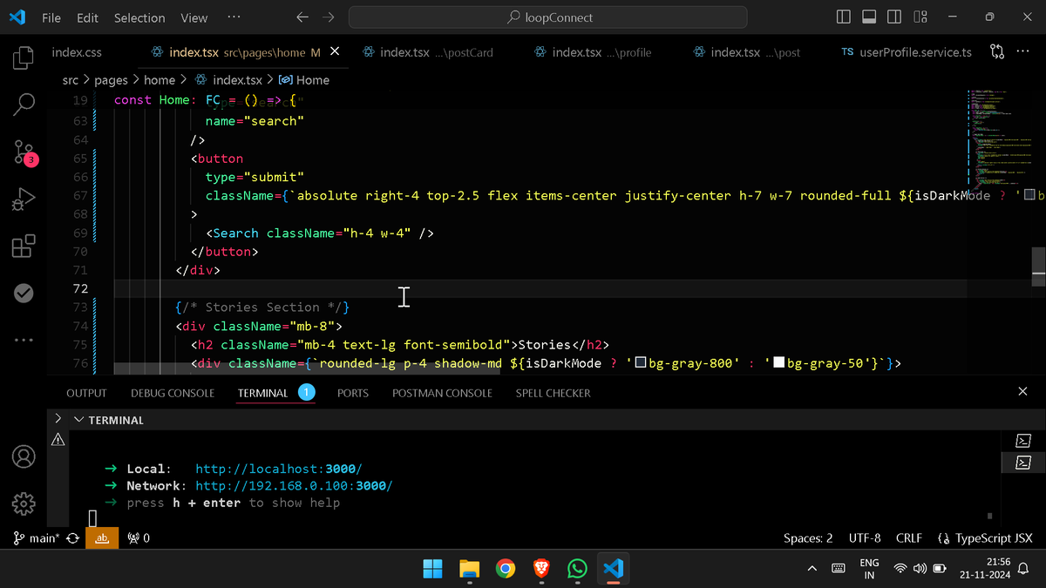The height and width of the screenshot is (588, 1046).
Task: Show additional views ellipsis in activity bar
Action: click(x=24, y=340)
